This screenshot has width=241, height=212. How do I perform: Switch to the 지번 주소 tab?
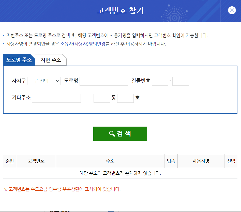tap(51, 60)
